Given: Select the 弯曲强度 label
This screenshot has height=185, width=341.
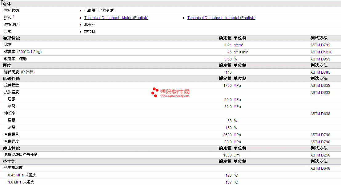Looking at the screenshot, I should (x=11, y=141).
